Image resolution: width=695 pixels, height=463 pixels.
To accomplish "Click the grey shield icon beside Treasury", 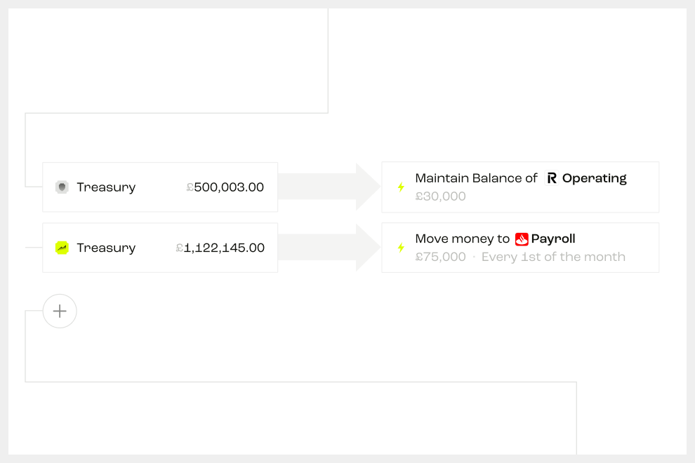I will pyautogui.click(x=62, y=187).
